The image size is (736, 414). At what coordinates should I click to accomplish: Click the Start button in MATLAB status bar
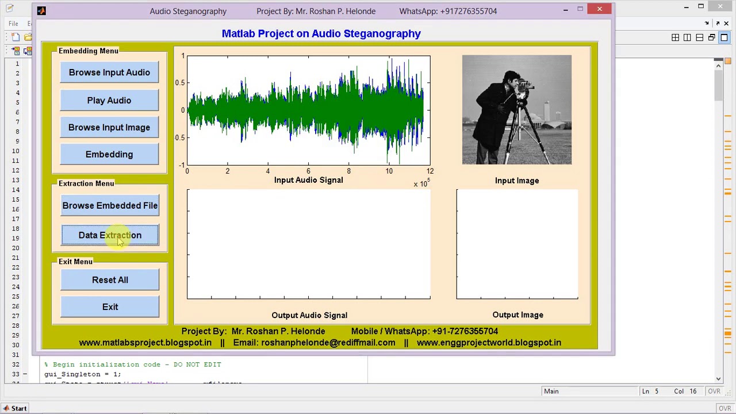point(14,408)
